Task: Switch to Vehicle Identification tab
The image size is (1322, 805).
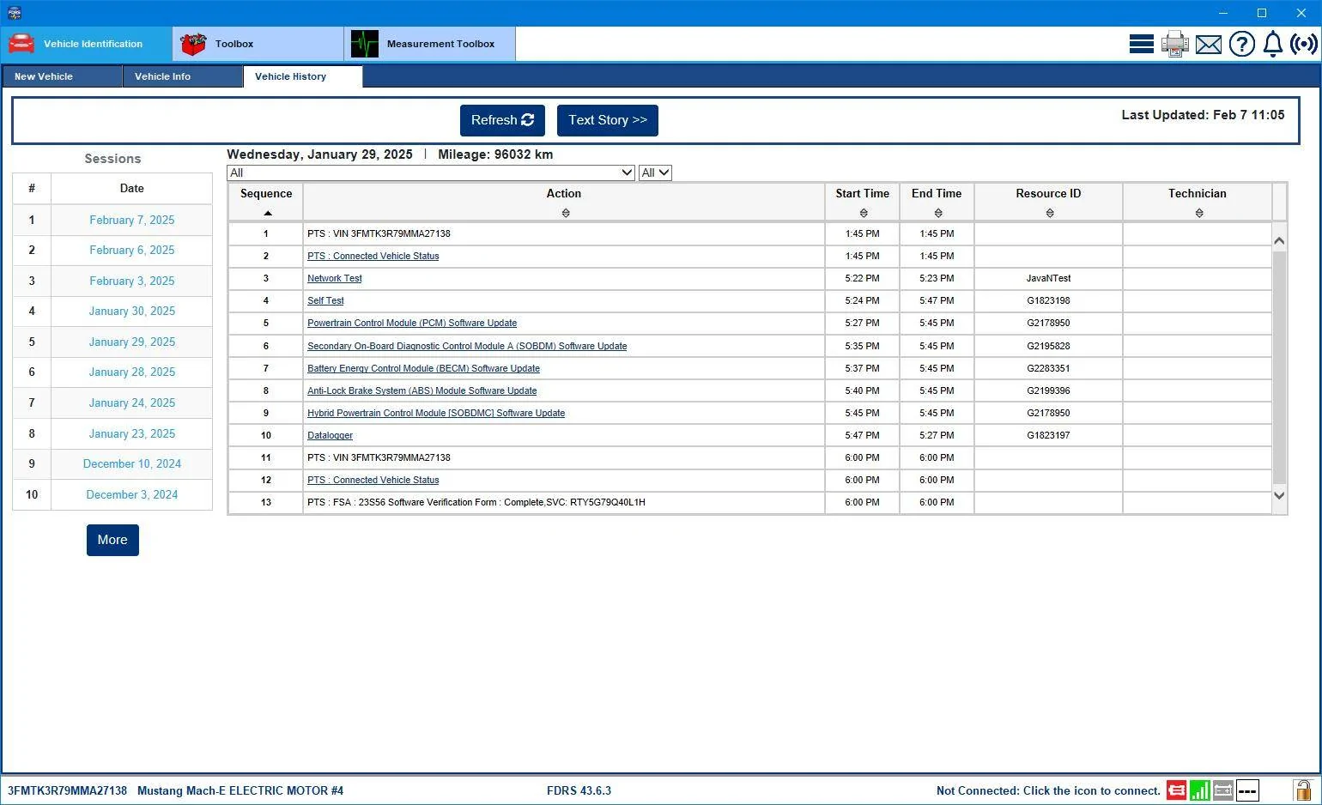Action: coord(86,44)
